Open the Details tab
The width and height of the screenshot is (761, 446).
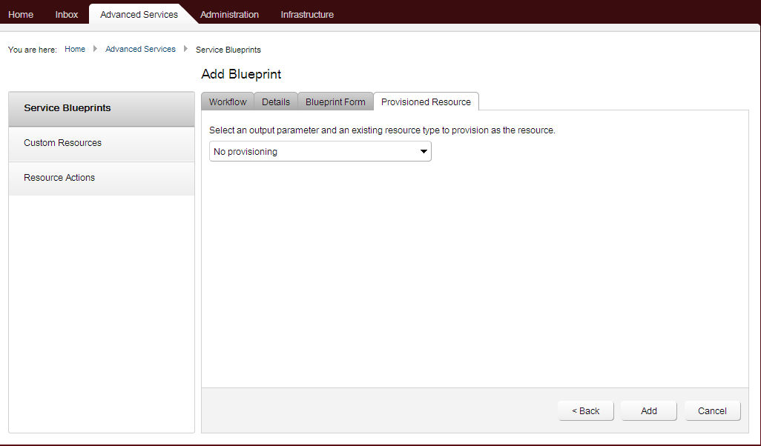tap(275, 101)
